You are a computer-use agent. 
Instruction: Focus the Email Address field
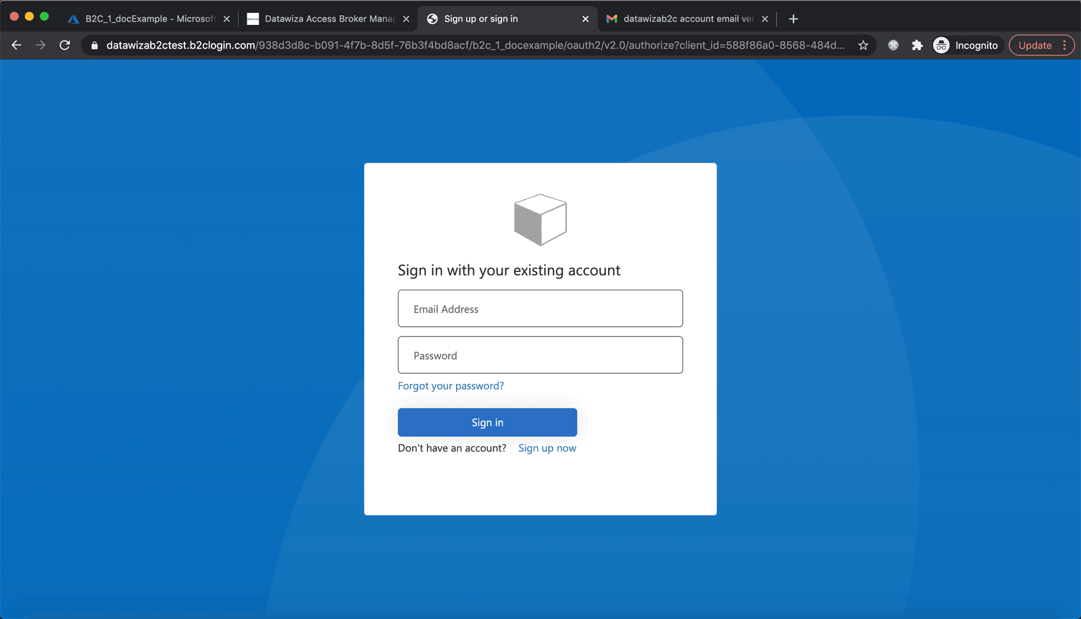point(540,308)
